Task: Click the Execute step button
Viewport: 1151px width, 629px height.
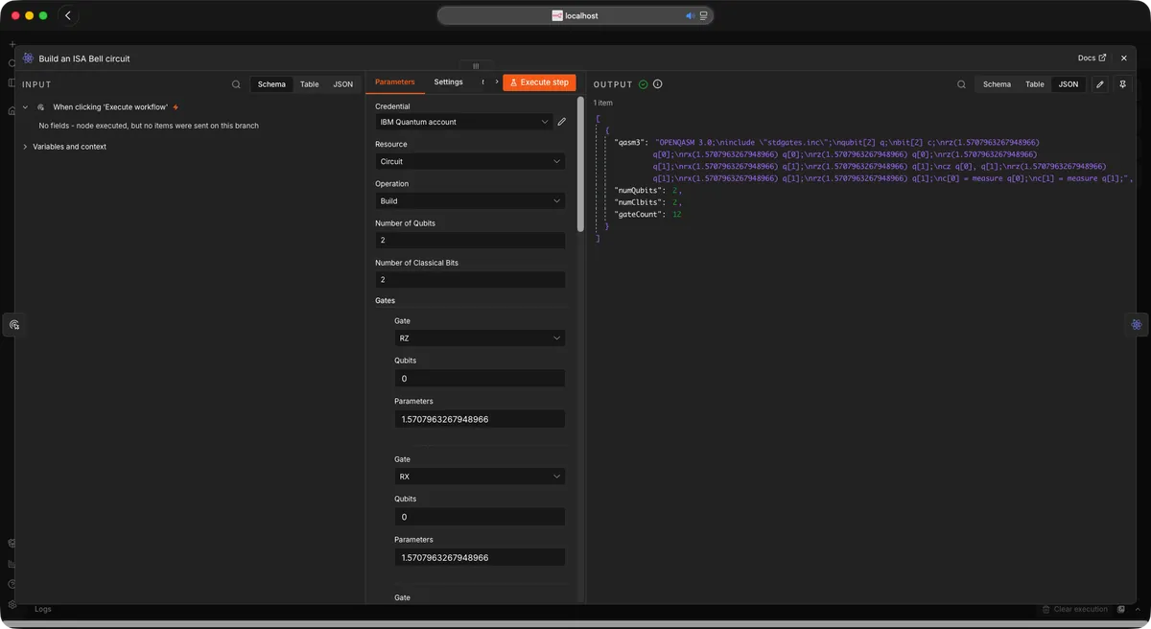Action: (x=539, y=82)
